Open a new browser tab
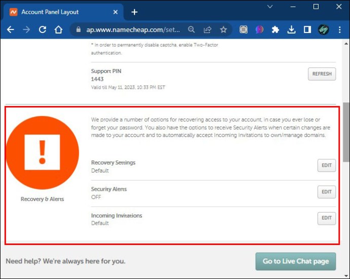This screenshot has height=279, width=350. (134, 12)
